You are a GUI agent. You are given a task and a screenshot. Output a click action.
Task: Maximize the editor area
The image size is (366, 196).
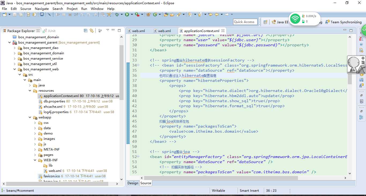point(351,30)
